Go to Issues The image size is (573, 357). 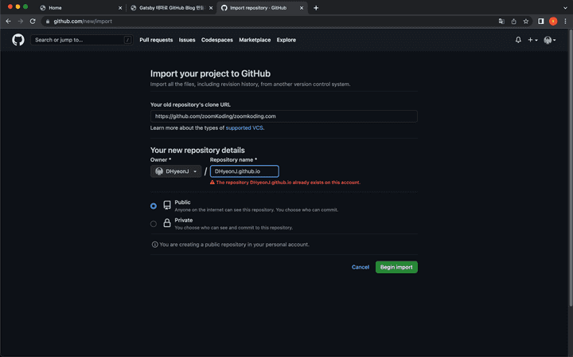pos(187,40)
